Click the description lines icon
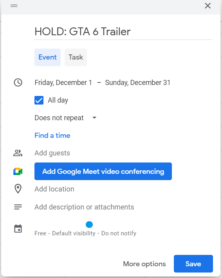This screenshot has width=222, height=278. (18, 207)
